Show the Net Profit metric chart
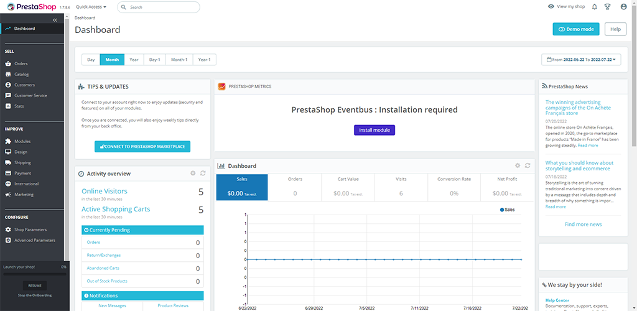Screen dimensions: 637x311 tap(507, 187)
